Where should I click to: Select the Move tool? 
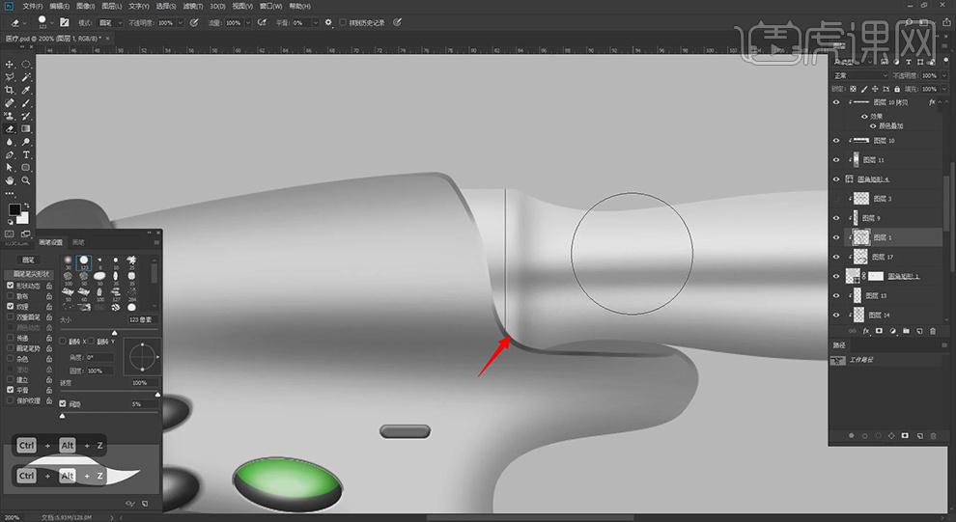click(x=10, y=65)
